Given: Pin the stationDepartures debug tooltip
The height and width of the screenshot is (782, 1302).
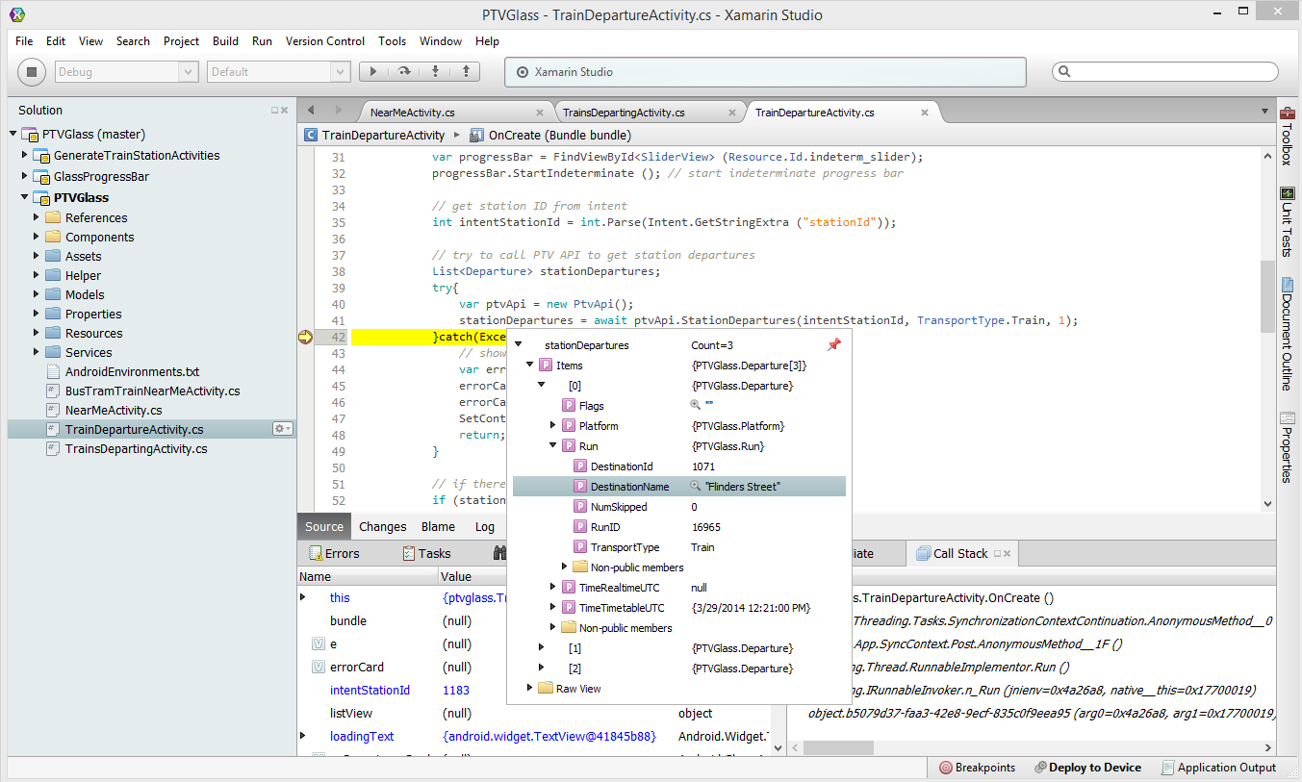Looking at the screenshot, I should point(833,344).
